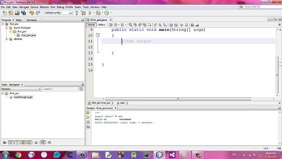Click the Stop square icon in Output

[88, 122]
